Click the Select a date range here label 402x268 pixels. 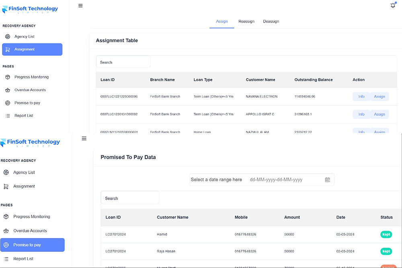[x=216, y=180]
